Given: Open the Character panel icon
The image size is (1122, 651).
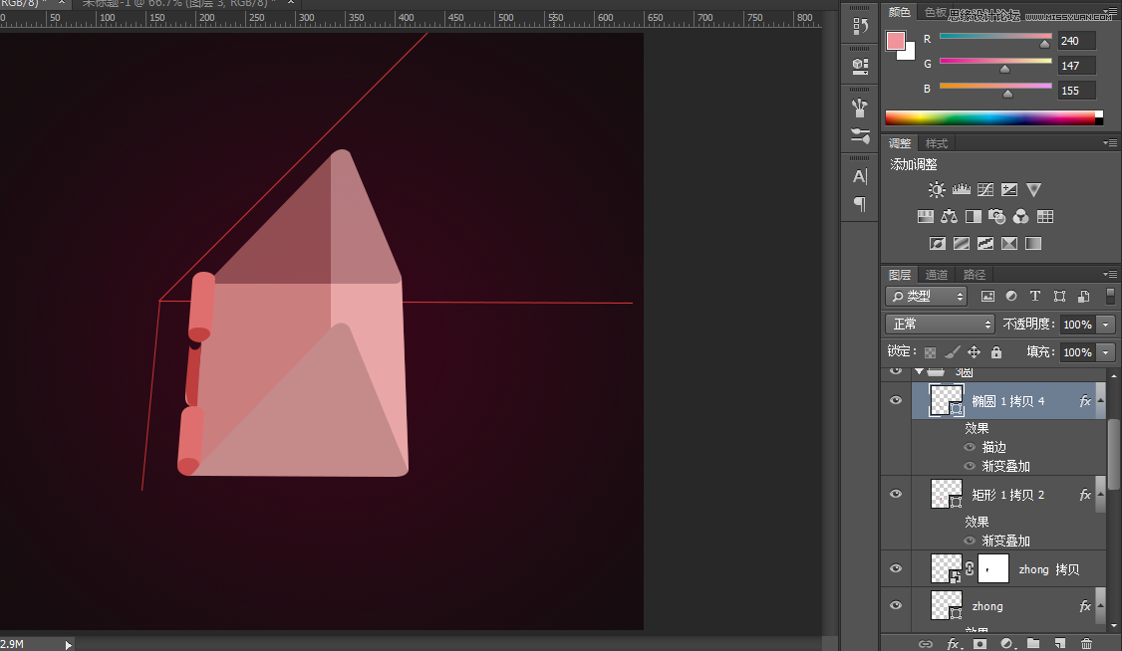Looking at the screenshot, I should (x=860, y=176).
